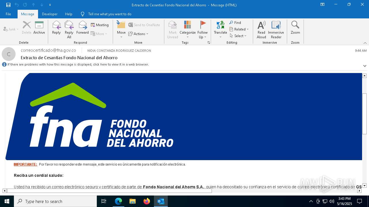369x207 pixels.
Task: Set a Follow Up flag
Action: (203, 30)
